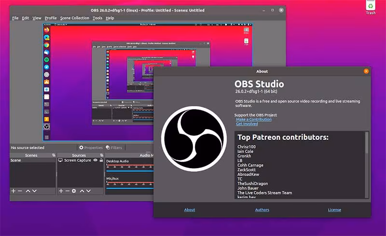Click contributor name 'ZackScott'
The height and width of the screenshot is (236, 386).
[x=247, y=170]
